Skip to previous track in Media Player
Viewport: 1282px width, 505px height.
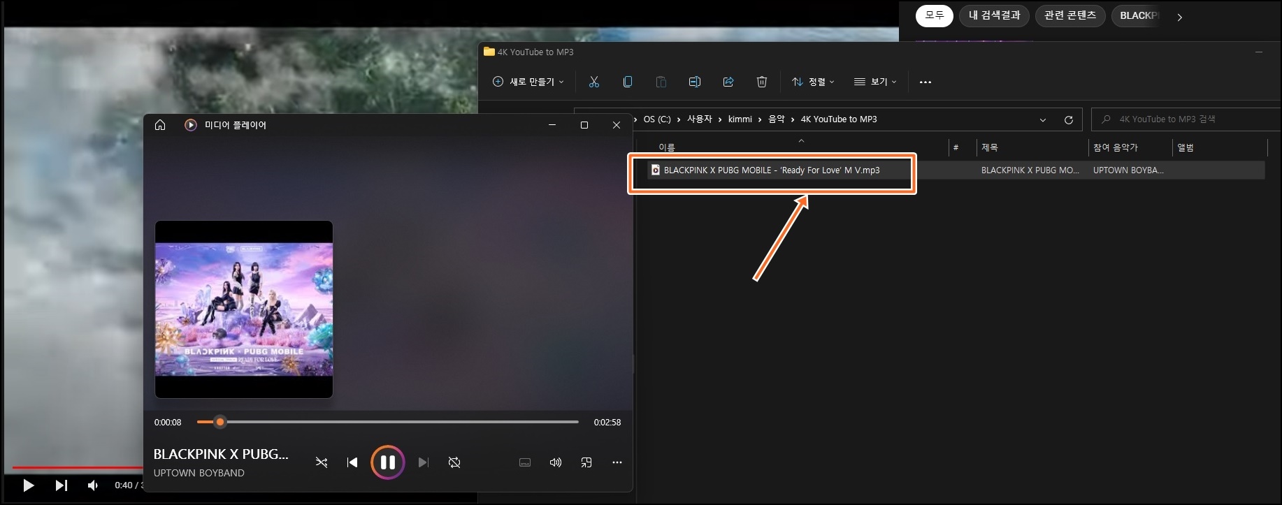352,462
